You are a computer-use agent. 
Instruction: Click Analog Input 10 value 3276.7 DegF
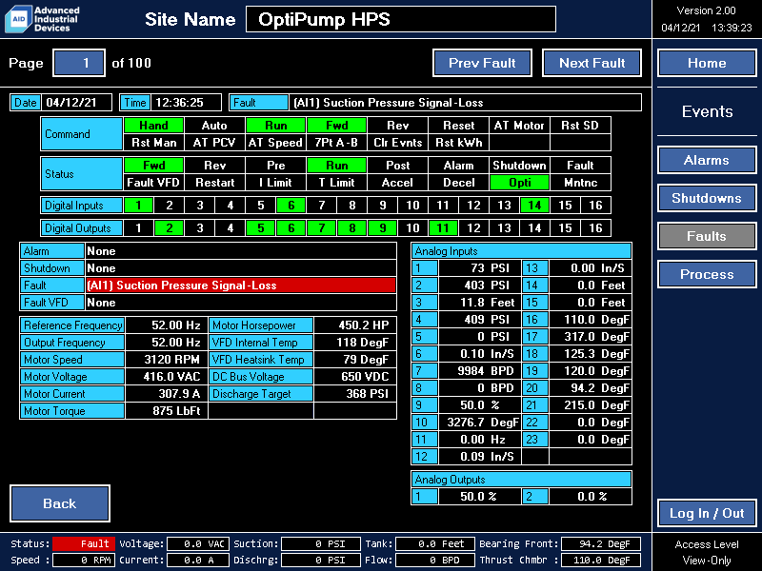tap(480, 423)
